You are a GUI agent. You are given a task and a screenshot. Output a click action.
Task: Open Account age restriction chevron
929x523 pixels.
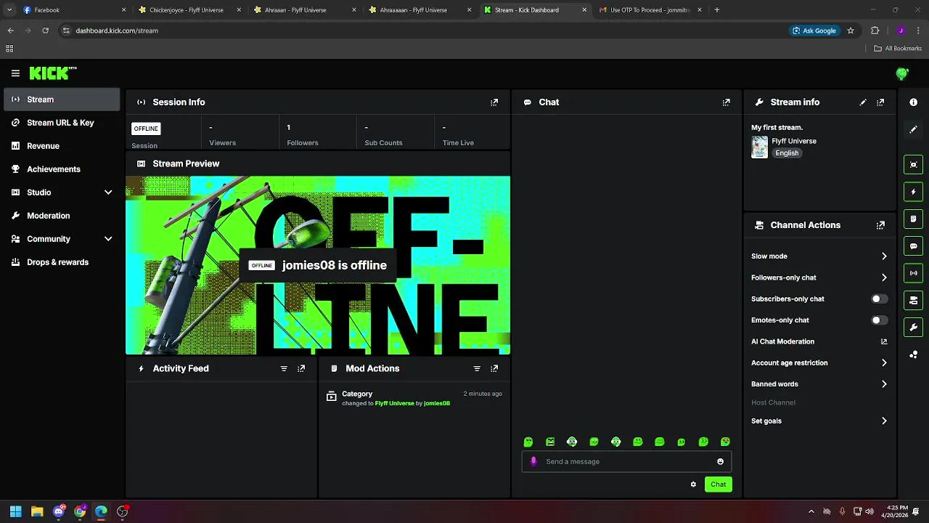coord(884,362)
